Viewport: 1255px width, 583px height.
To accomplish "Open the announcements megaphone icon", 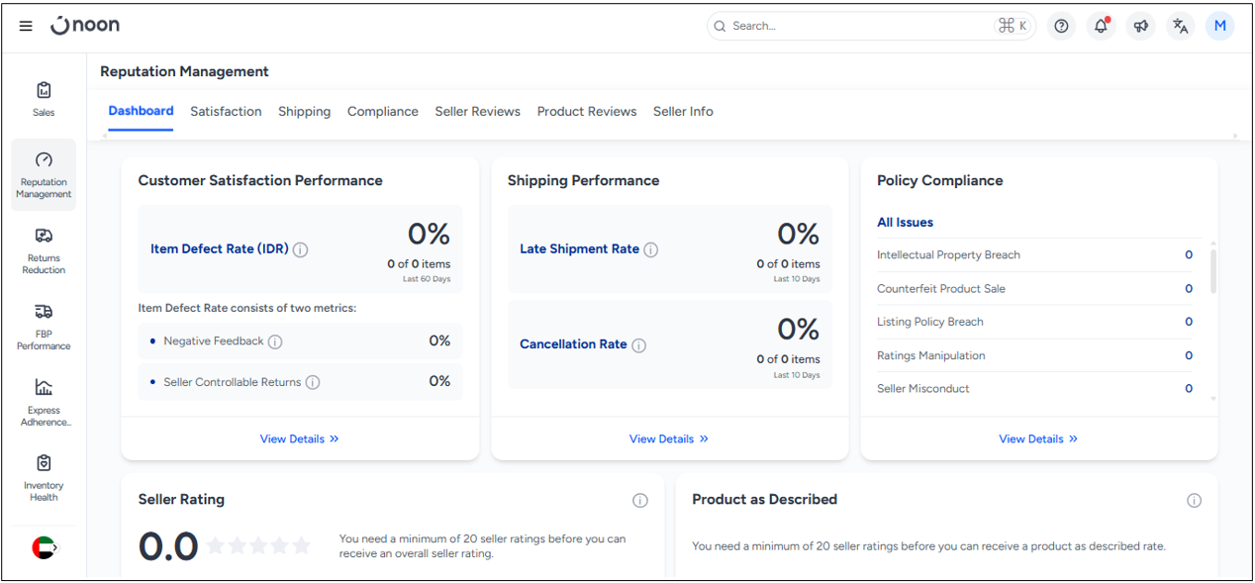I will click(1140, 27).
